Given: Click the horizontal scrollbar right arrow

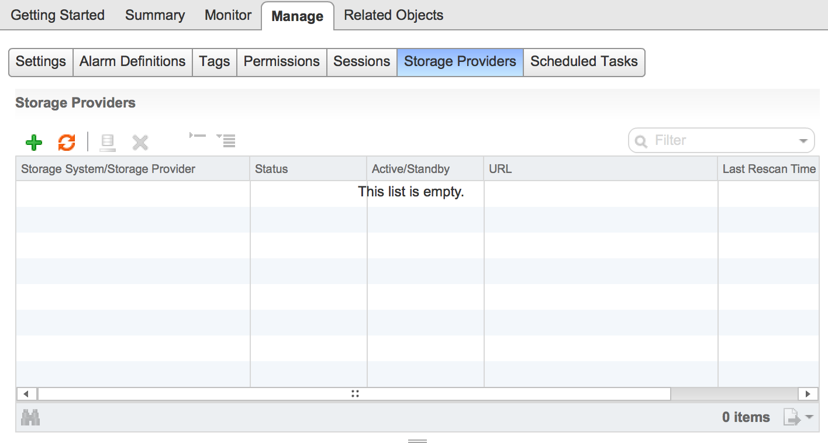Looking at the screenshot, I should pyautogui.click(x=808, y=394).
